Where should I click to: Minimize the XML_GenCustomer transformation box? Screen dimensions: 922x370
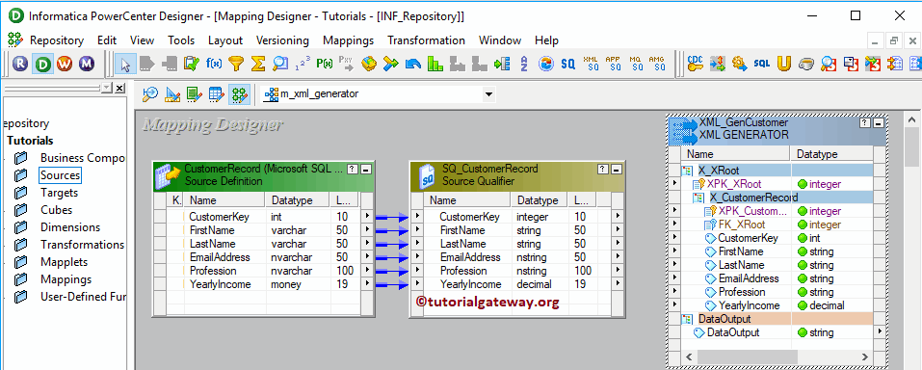coord(879,123)
